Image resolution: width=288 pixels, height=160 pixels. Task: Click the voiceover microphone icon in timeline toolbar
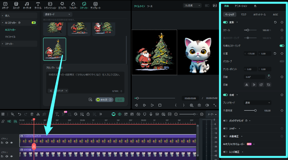coord(151,114)
